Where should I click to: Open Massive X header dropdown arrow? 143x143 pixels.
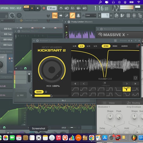click(x=128, y=35)
